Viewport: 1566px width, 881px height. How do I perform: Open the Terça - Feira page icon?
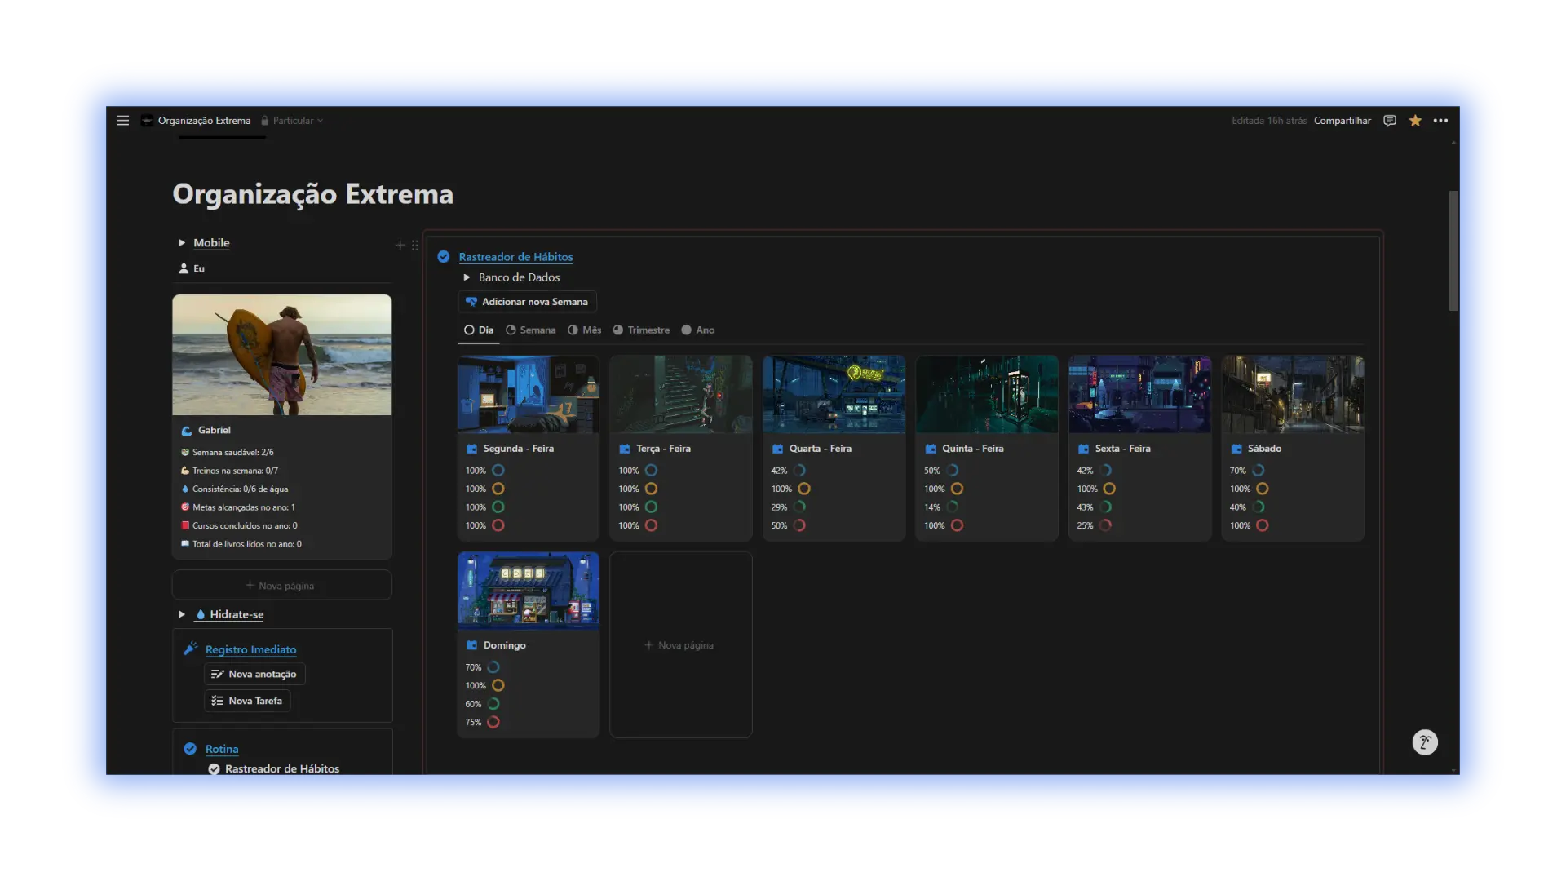click(x=624, y=449)
